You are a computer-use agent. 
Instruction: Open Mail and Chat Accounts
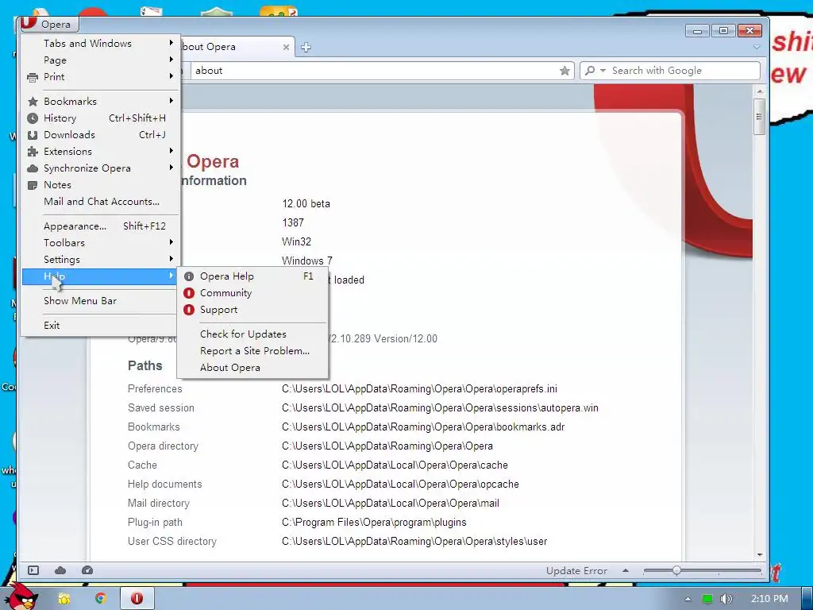101,201
